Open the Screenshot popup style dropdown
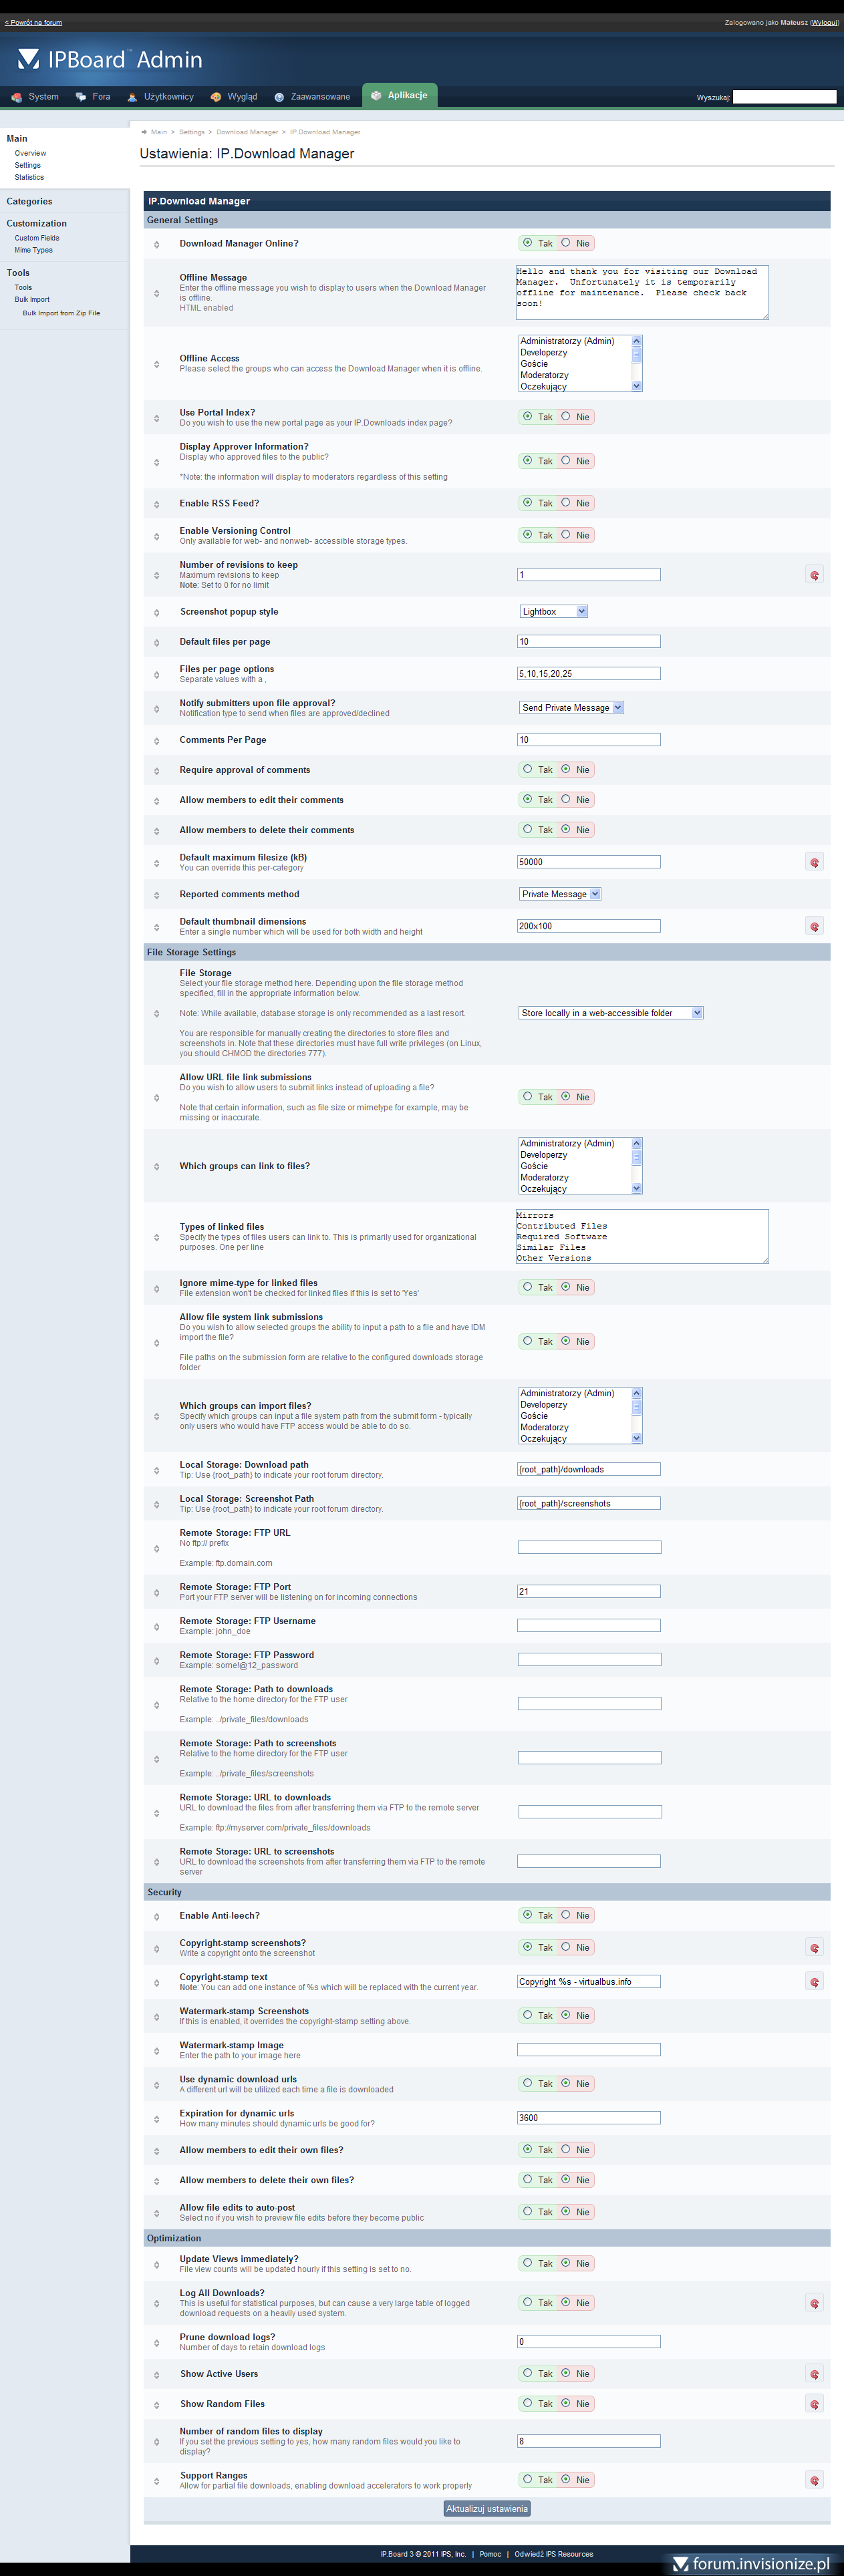The width and height of the screenshot is (844, 2576). [553, 611]
